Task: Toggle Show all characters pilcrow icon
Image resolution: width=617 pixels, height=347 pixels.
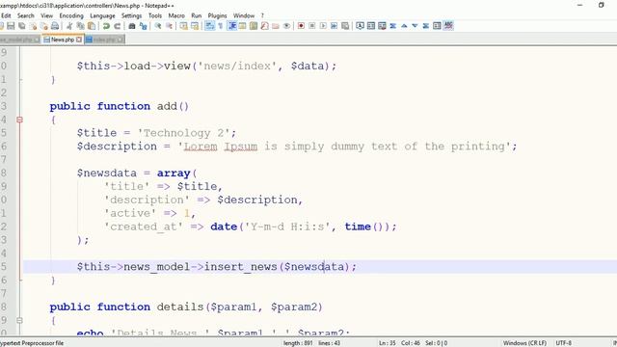Action: coord(221,26)
